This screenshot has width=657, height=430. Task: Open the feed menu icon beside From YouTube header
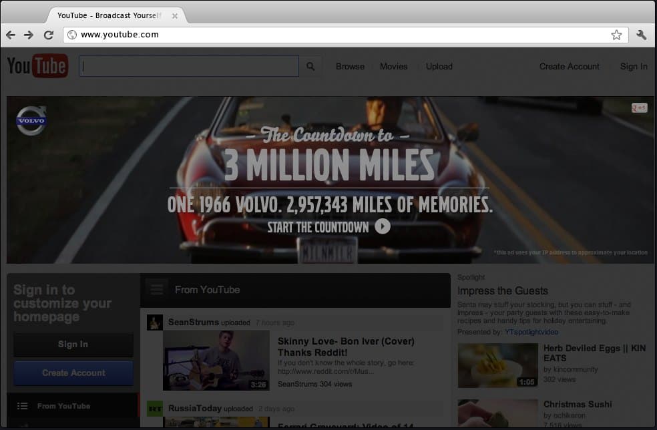click(157, 289)
